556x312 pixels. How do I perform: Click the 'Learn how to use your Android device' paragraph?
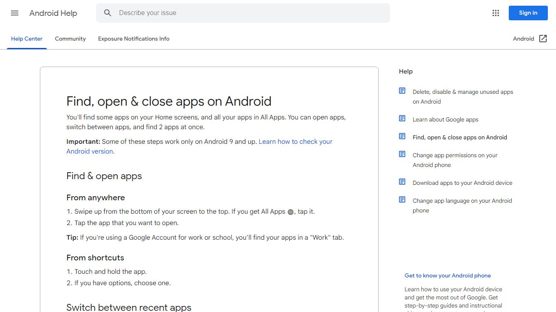point(453,300)
